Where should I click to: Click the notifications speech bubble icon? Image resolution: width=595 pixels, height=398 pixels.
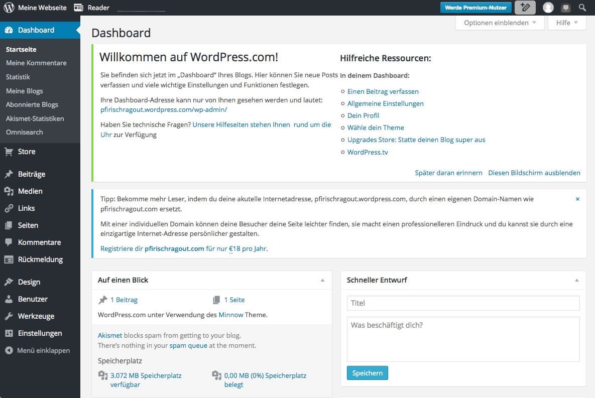click(566, 7)
